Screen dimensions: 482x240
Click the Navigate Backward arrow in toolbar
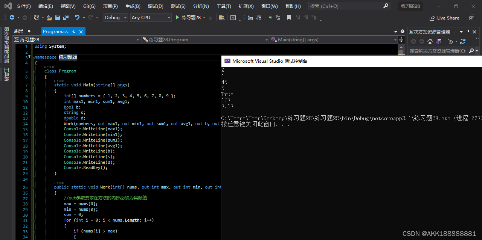click(12, 18)
